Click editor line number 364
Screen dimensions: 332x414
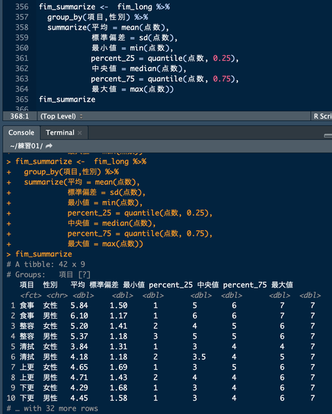[x=21, y=89]
